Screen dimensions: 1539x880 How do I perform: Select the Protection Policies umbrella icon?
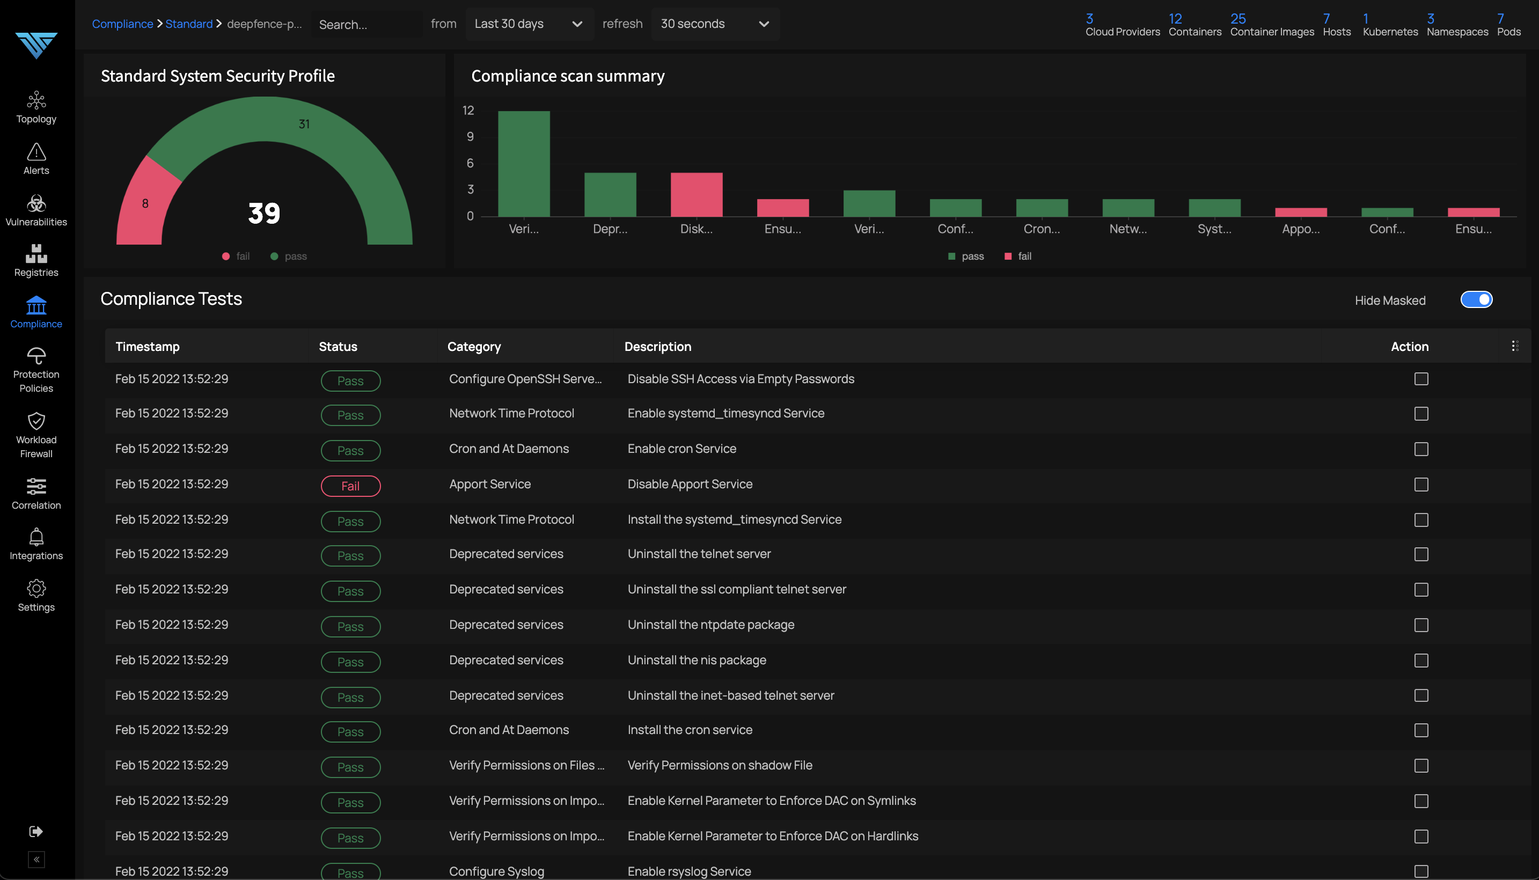[x=36, y=356]
